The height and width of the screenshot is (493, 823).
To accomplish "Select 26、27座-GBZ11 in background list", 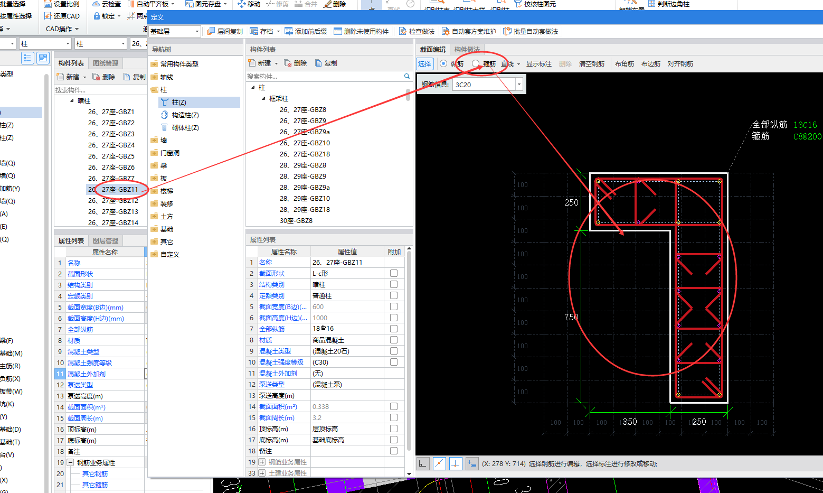I will click(x=113, y=189).
